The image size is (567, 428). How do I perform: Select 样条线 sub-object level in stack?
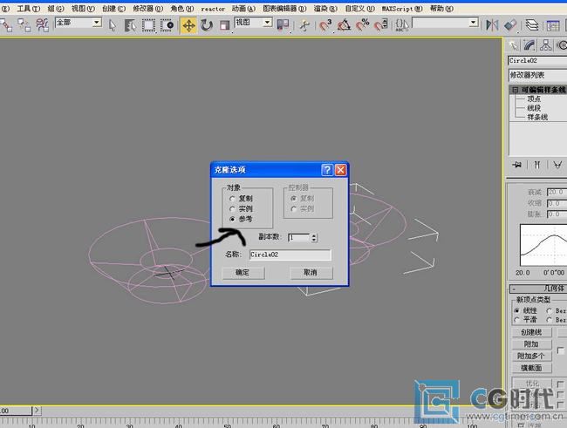[537, 117]
